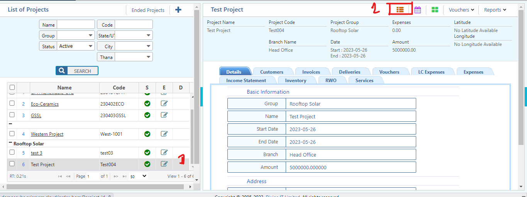
Task: Select the Details tab
Action: (x=234, y=72)
